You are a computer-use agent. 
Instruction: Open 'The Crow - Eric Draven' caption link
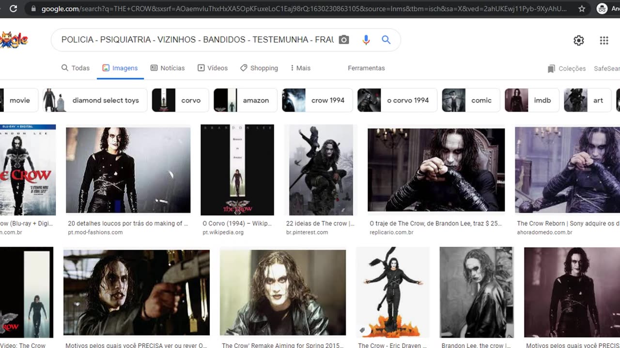(393, 345)
